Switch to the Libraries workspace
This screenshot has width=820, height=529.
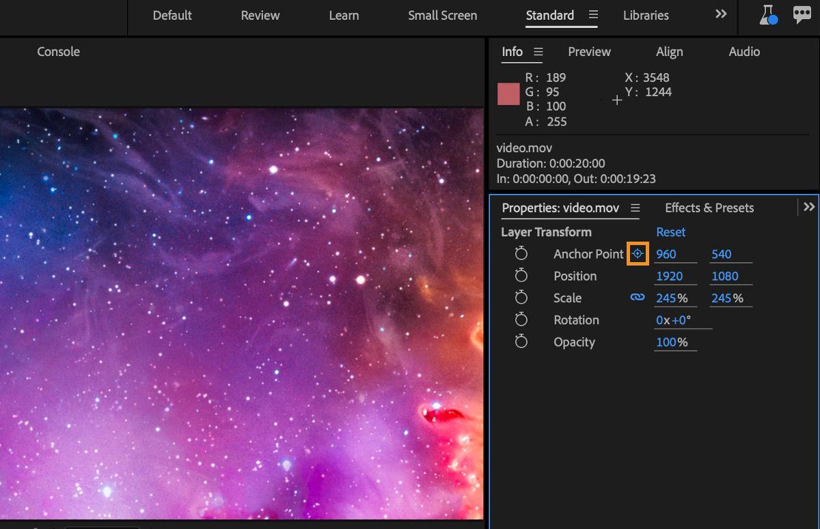point(646,15)
